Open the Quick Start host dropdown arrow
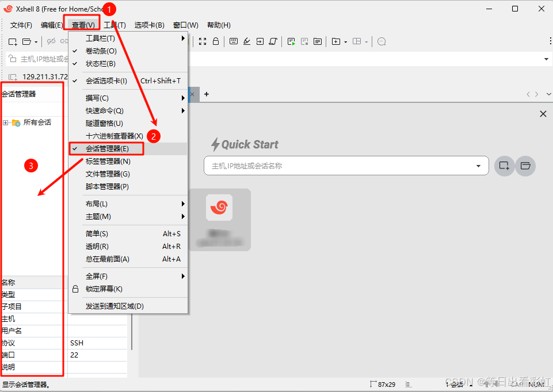Screen dimensions: 553x392 pyautogui.click(x=478, y=166)
